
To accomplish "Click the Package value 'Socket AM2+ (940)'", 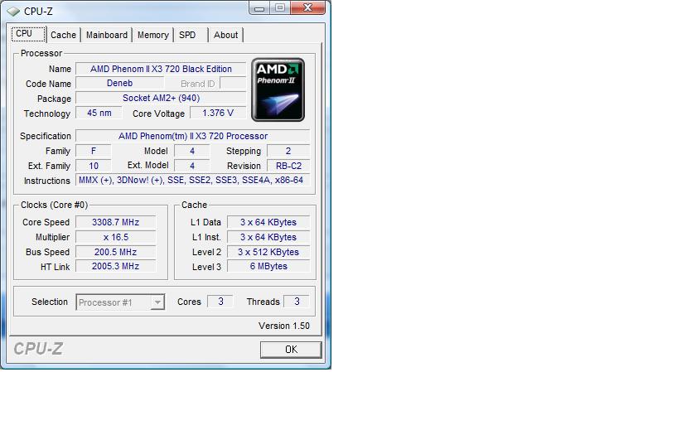I will click(x=161, y=98).
